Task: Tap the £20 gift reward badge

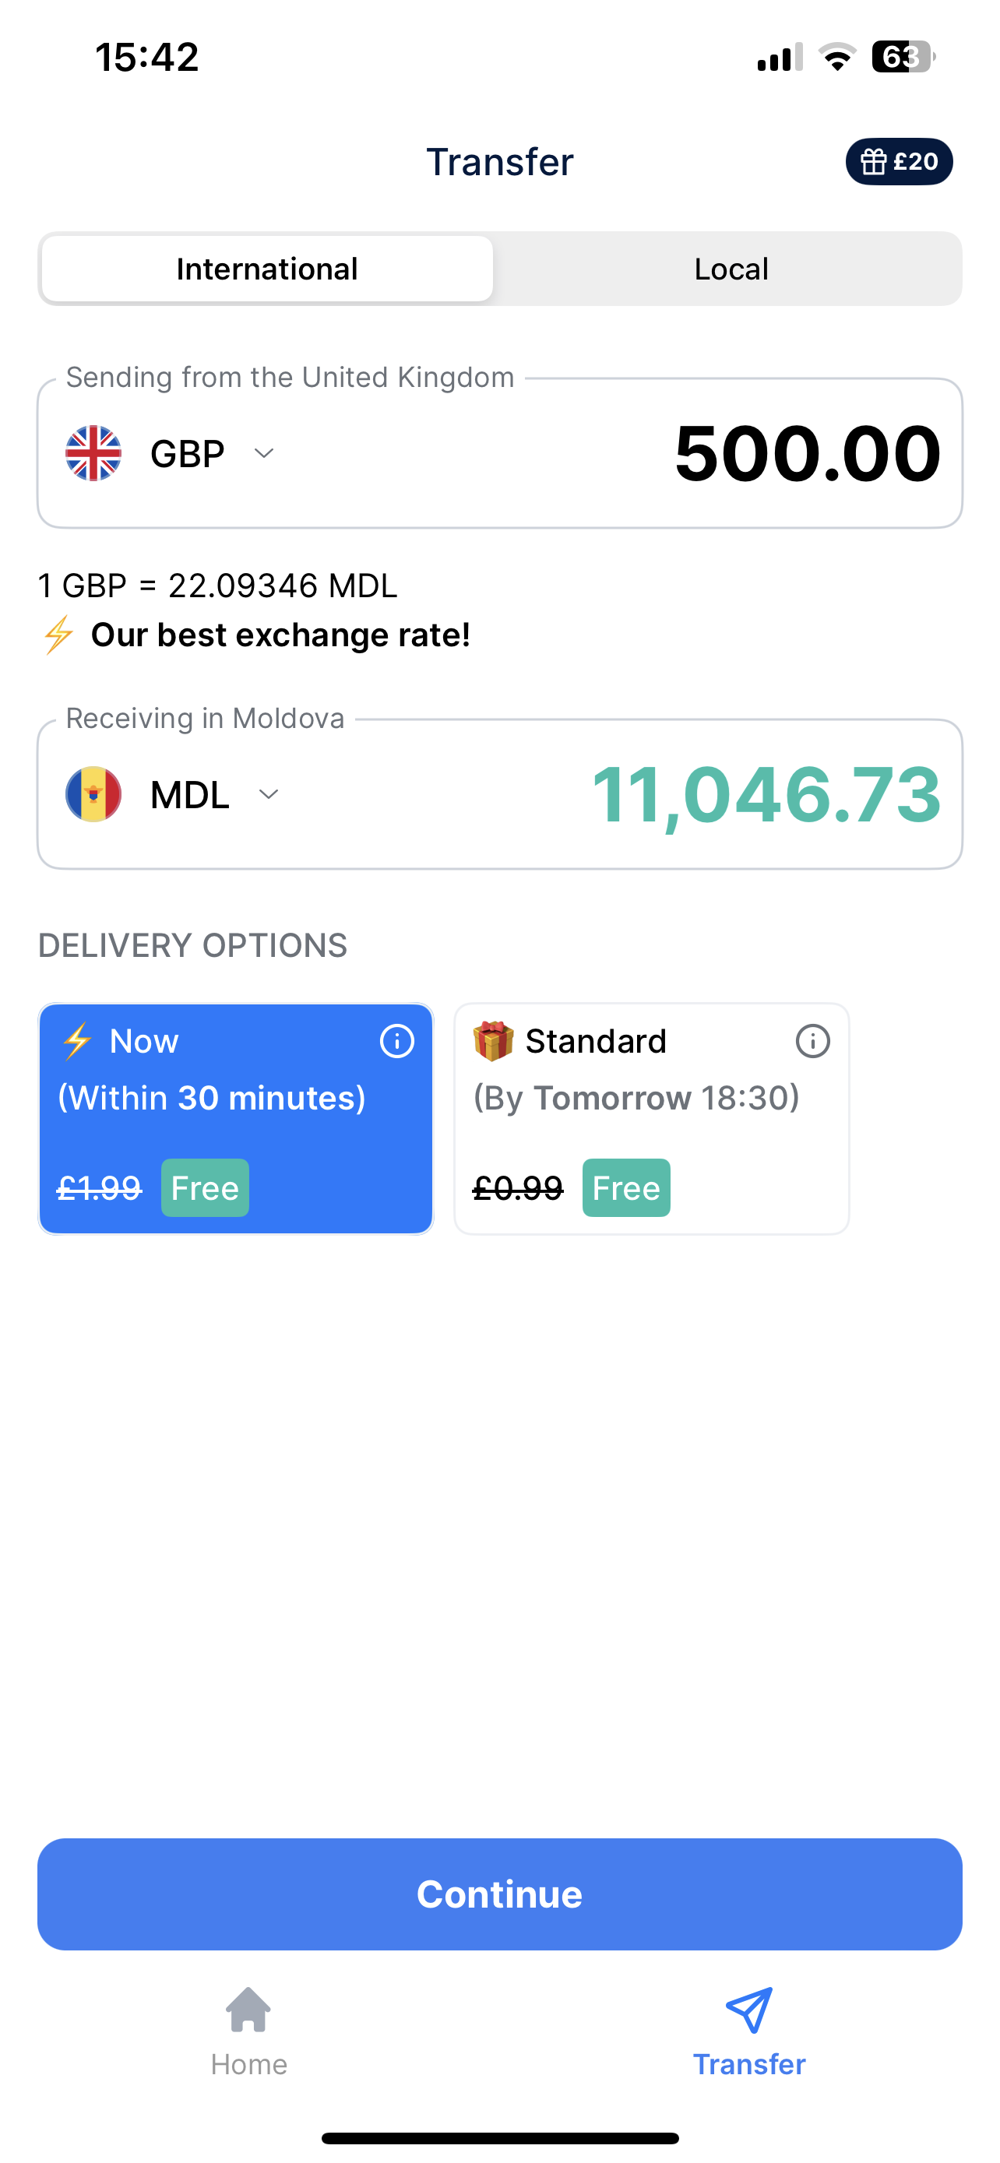Action: point(899,161)
